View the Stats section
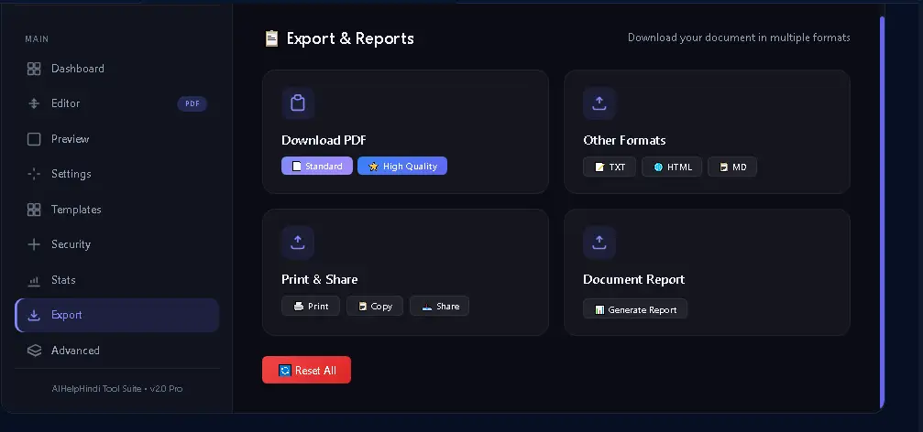923x432 pixels. pos(117,280)
